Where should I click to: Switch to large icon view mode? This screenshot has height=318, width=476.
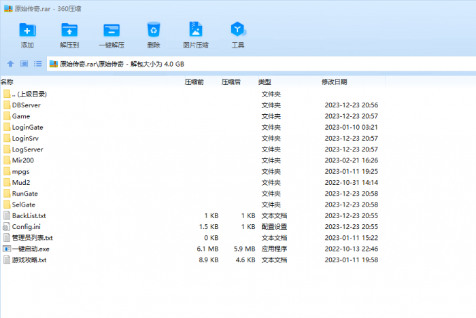(24, 64)
